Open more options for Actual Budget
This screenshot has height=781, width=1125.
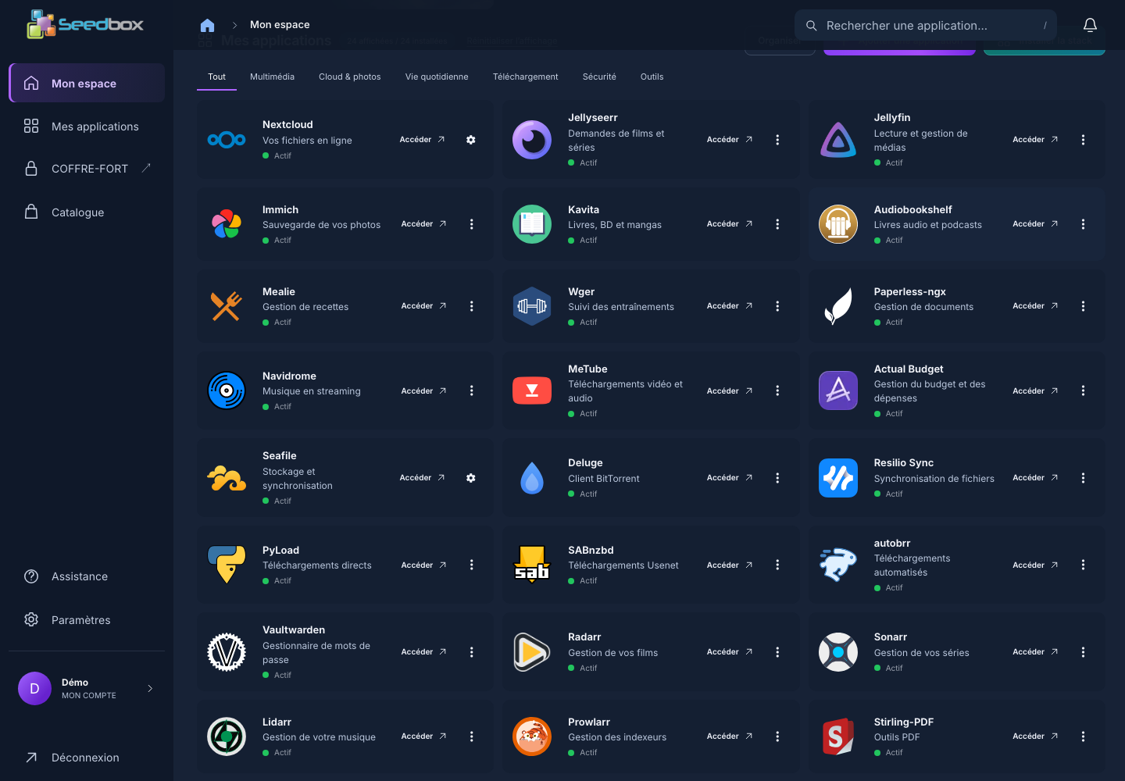[1083, 390]
